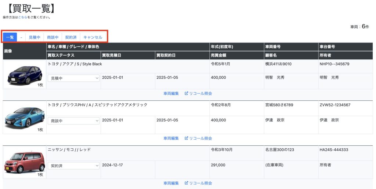This screenshot has height=189, width=376.
Task: Click the recall inquiry external-link icon for Moco
Action: [186, 183]
